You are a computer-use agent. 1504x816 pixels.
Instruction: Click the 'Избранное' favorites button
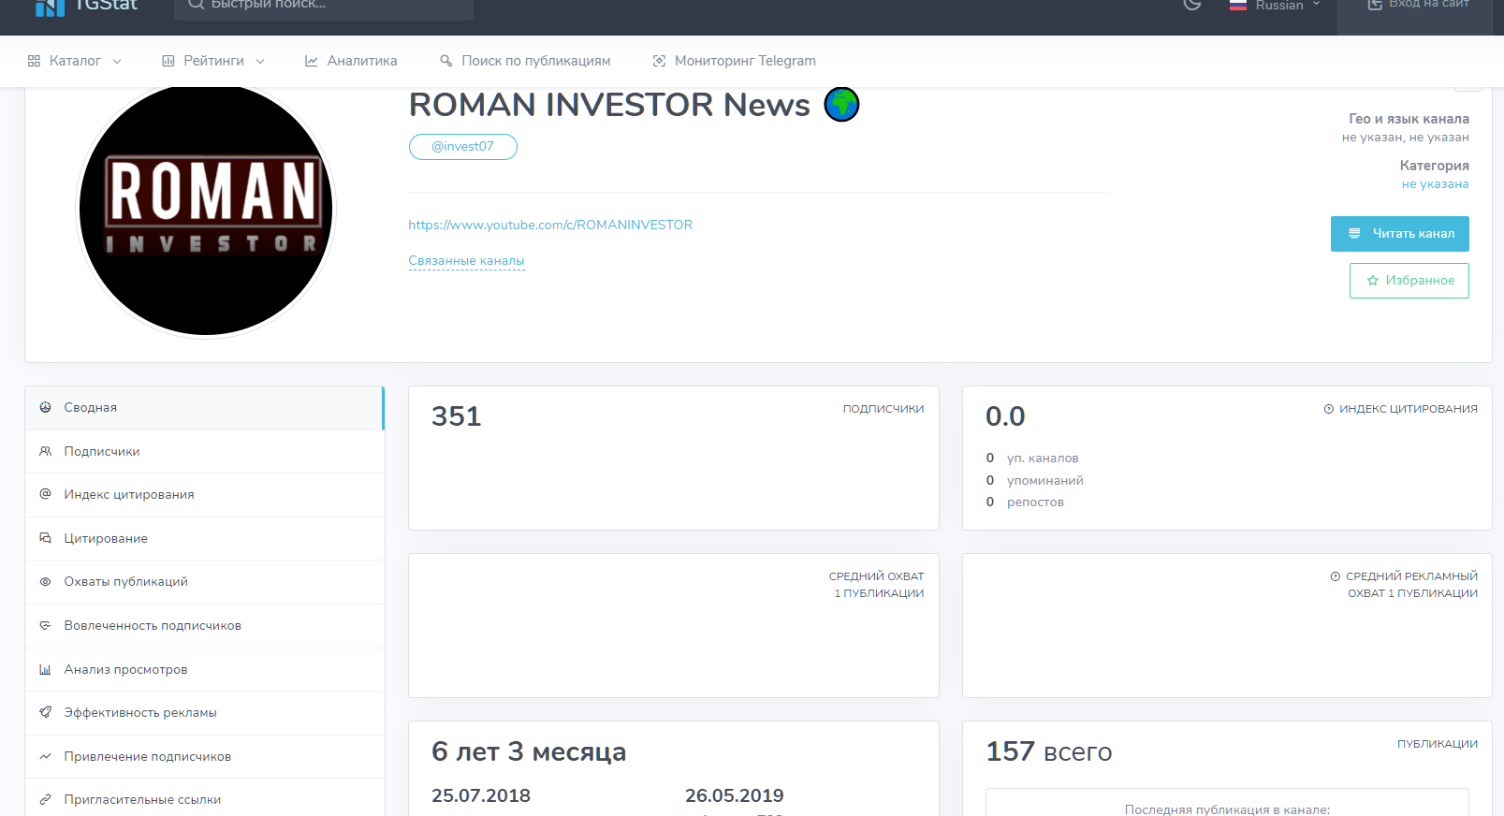pyautogui.click(x=1409, y=281)
